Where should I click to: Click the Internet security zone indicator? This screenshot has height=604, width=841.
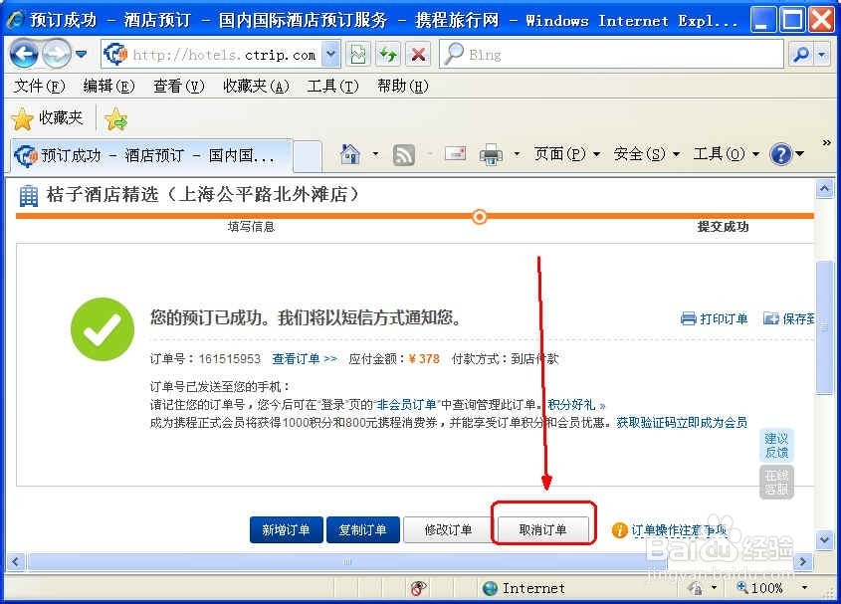coord(525,588)
